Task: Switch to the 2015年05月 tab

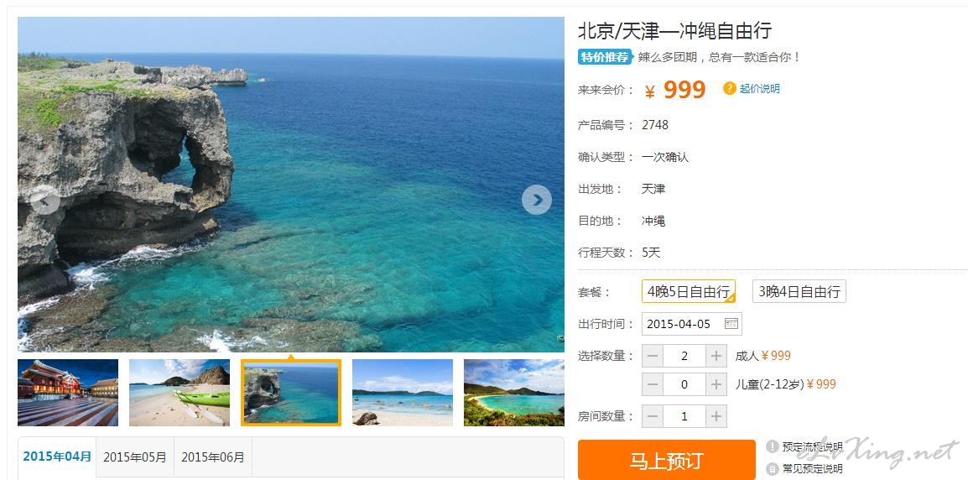Action: tap(134, 457)
